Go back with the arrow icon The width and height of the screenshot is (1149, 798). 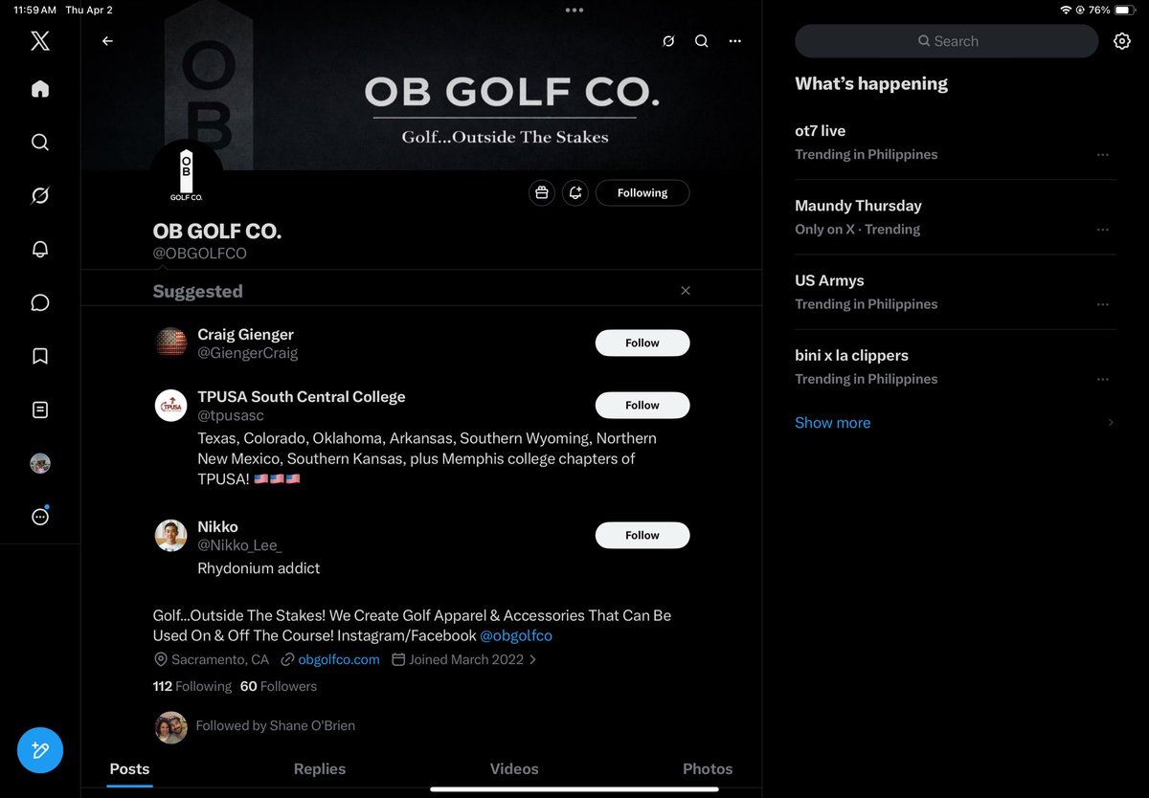click(x=107, y=41)
